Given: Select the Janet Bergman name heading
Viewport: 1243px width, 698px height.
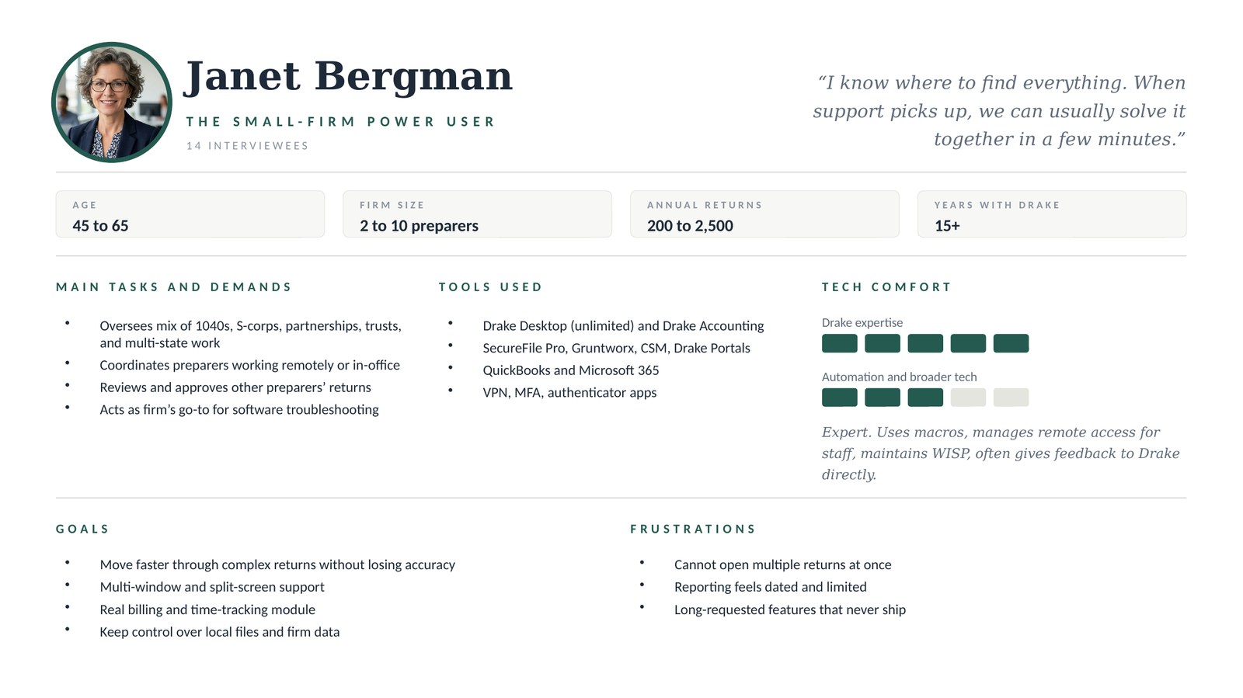Looking at the screenshot, I should coord(348,77).
